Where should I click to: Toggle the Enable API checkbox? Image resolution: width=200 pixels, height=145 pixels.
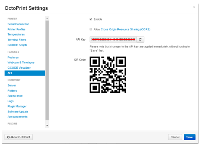tap(91, 19)
